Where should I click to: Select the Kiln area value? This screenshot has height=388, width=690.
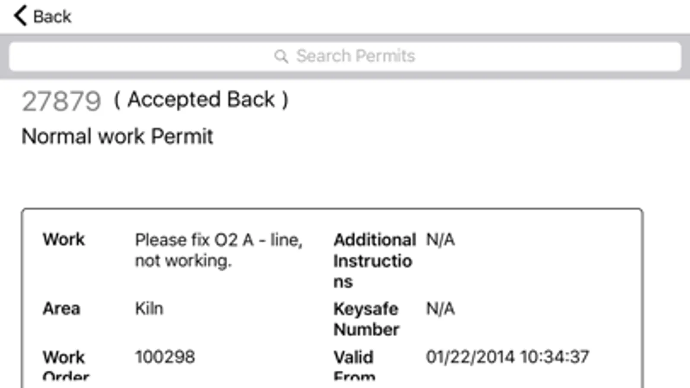pos(149,309)
